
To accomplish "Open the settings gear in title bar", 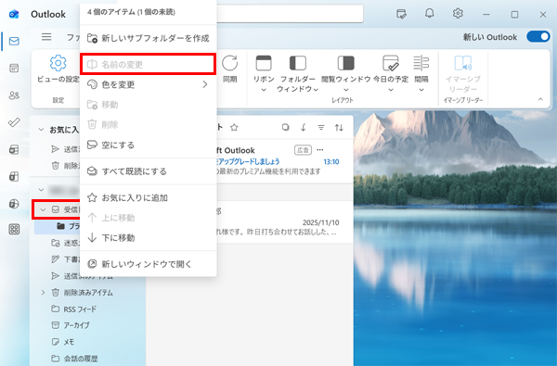I will 458,14.
